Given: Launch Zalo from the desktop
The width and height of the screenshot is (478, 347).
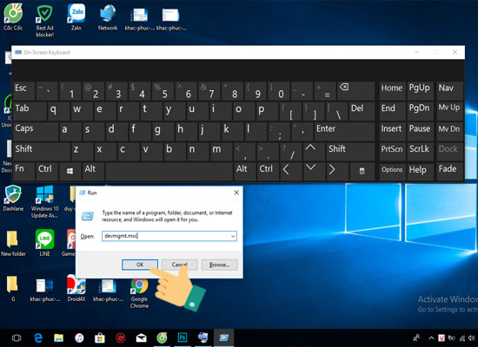Looking at the screenshot, I should point(76,17).
